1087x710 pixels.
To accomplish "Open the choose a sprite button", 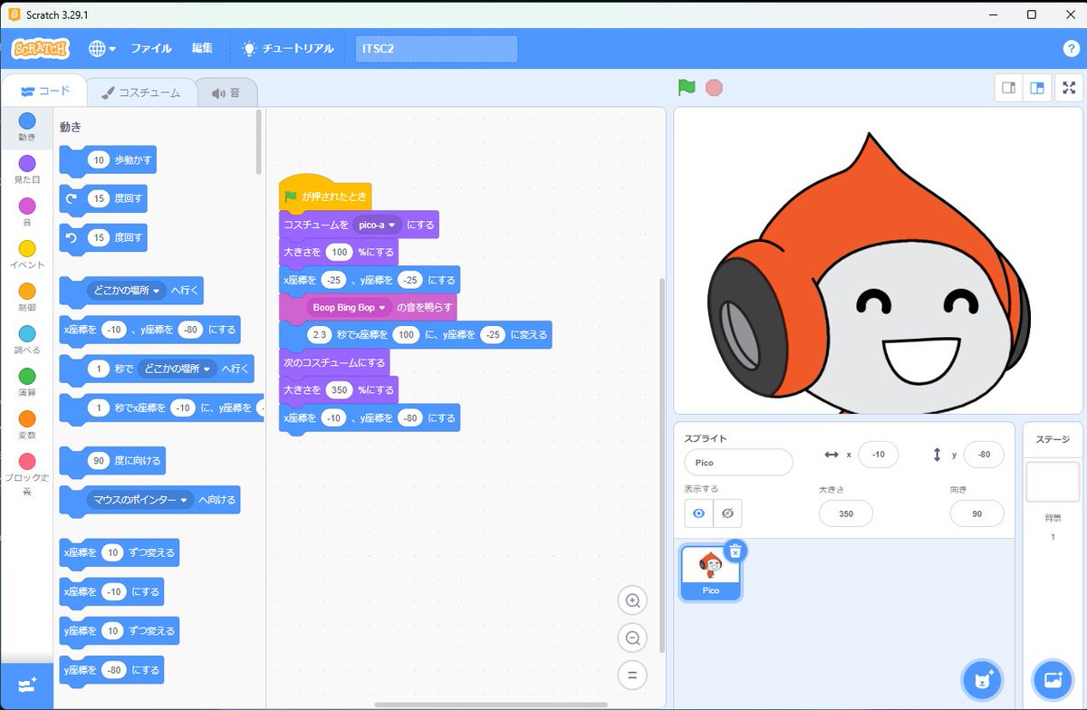I will coord(982,680).
